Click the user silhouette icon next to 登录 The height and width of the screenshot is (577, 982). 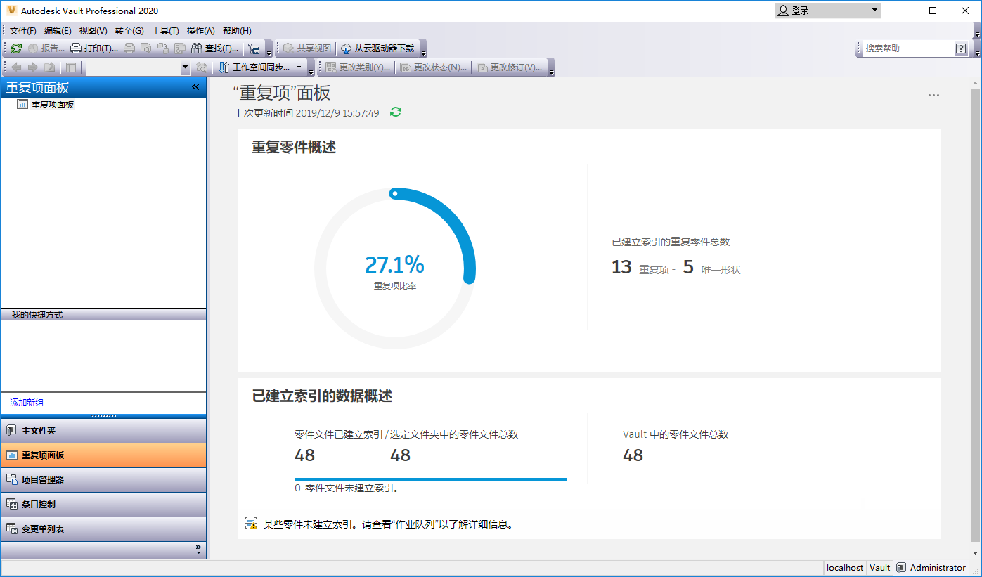[783, 11]
